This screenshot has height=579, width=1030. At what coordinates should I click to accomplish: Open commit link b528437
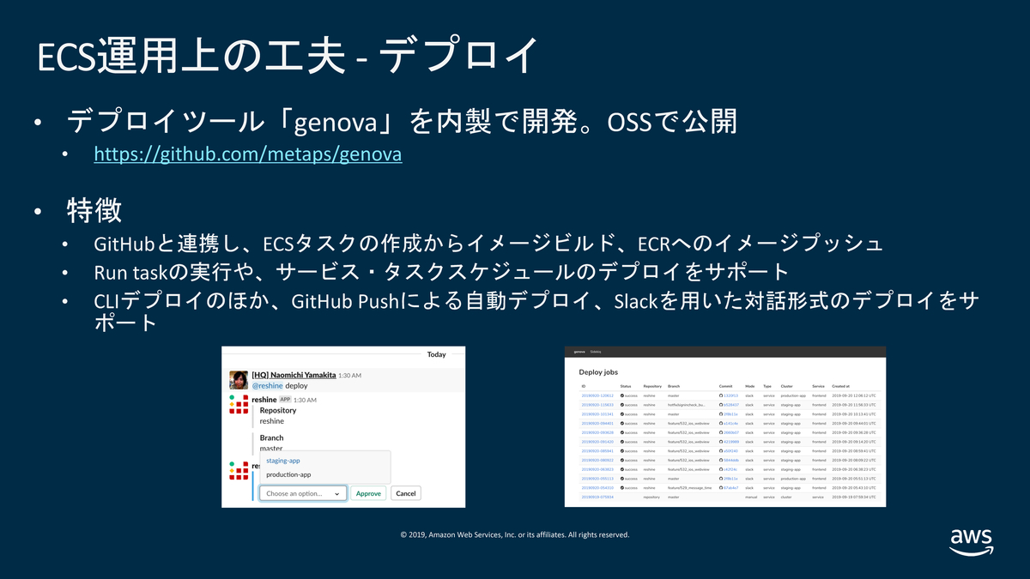731,405
